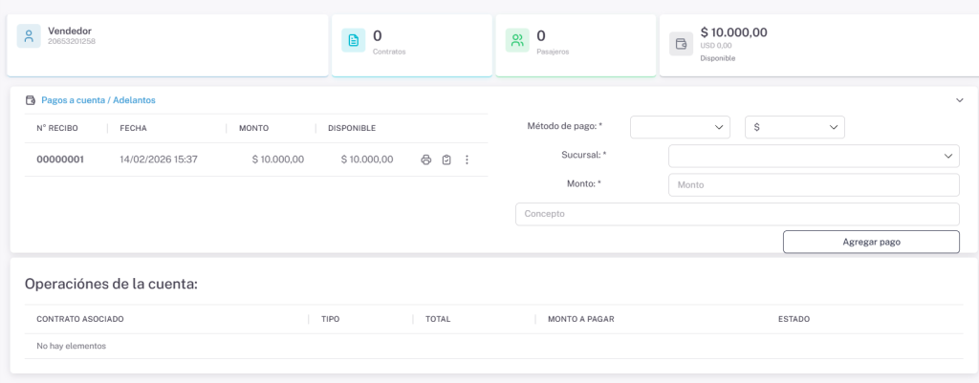Click wallet icon next to Pagos a cuenta
Viewport: 979px width, 383px height.
point(31,100)
